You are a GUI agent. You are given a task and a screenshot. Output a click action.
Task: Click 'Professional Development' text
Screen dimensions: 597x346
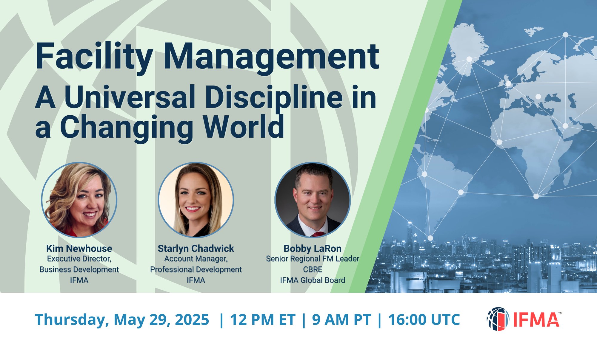click(196, 269)
